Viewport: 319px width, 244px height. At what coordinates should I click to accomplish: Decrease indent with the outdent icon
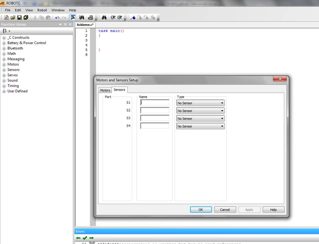tap(113, 18)
